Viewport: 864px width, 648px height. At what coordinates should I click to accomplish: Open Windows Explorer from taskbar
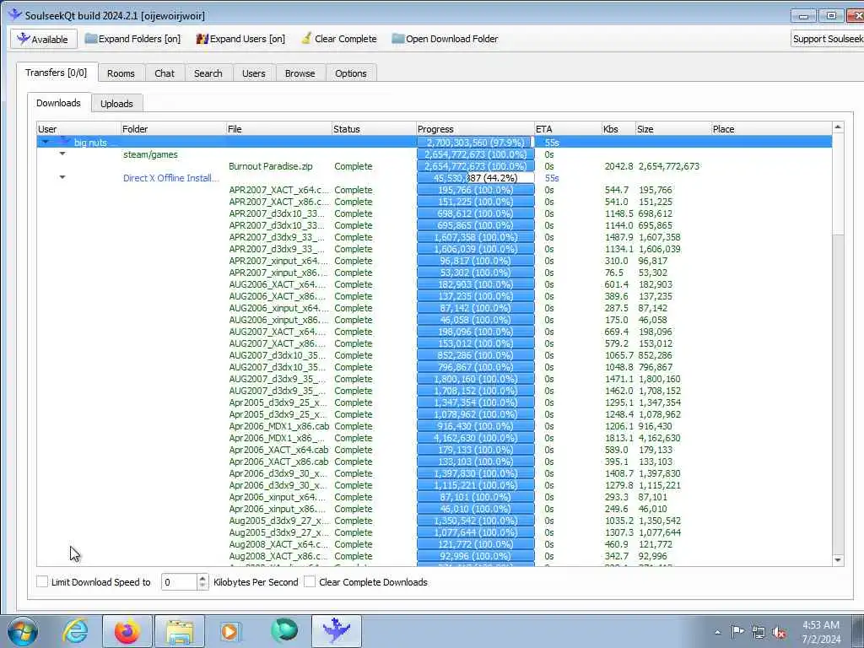tap(180, 631)
